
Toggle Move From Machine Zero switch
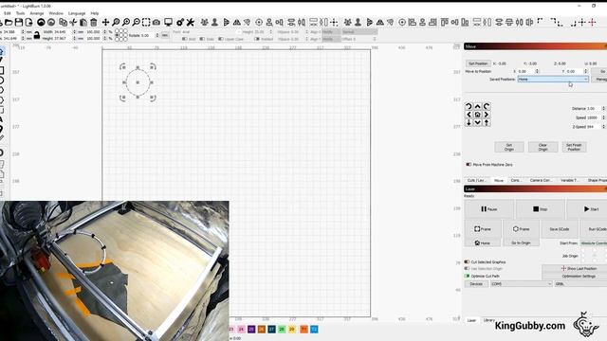pyautogui.click(x=469, y=164)
